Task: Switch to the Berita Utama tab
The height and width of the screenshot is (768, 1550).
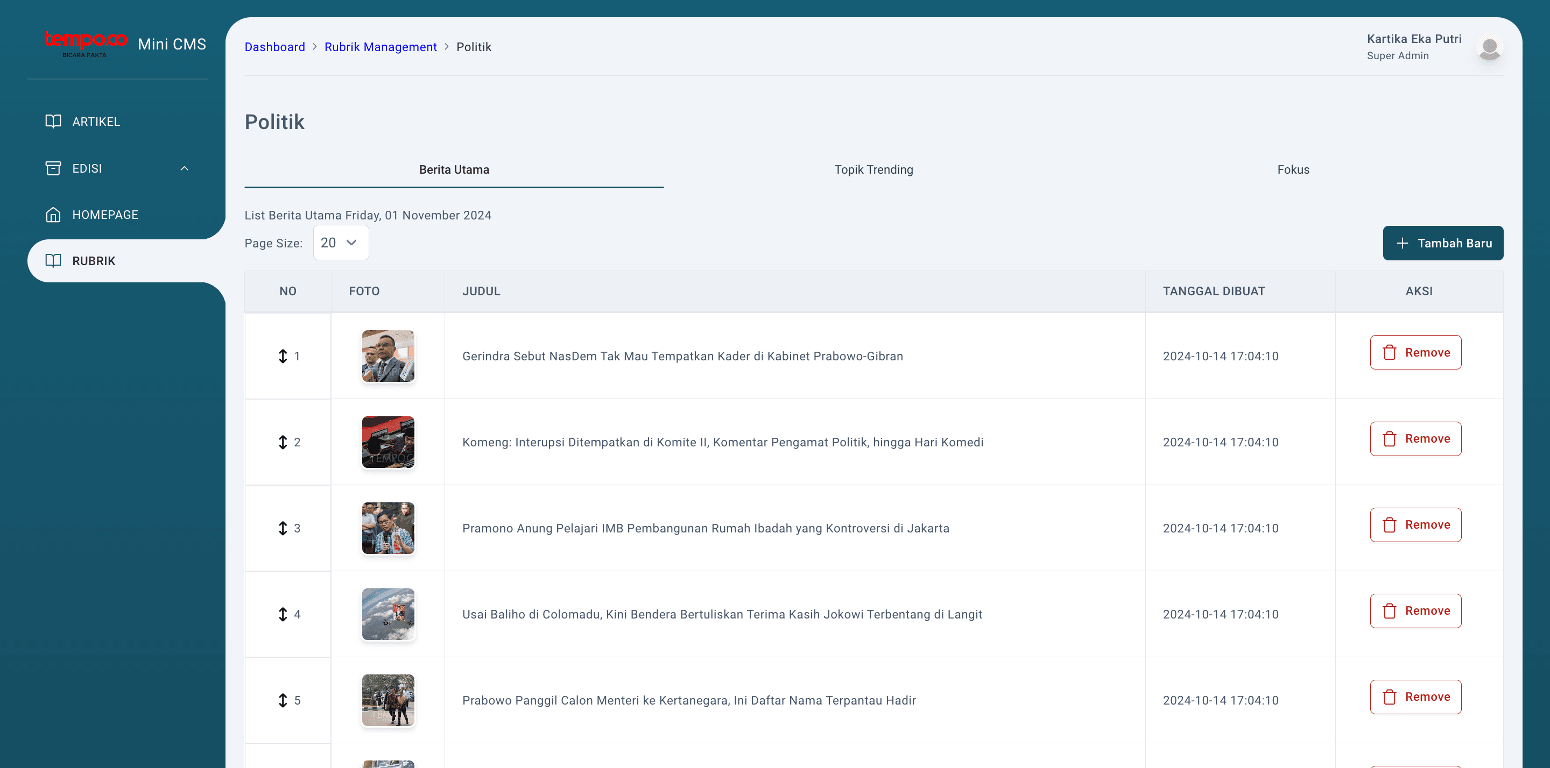Action: [x=454, y=169]
